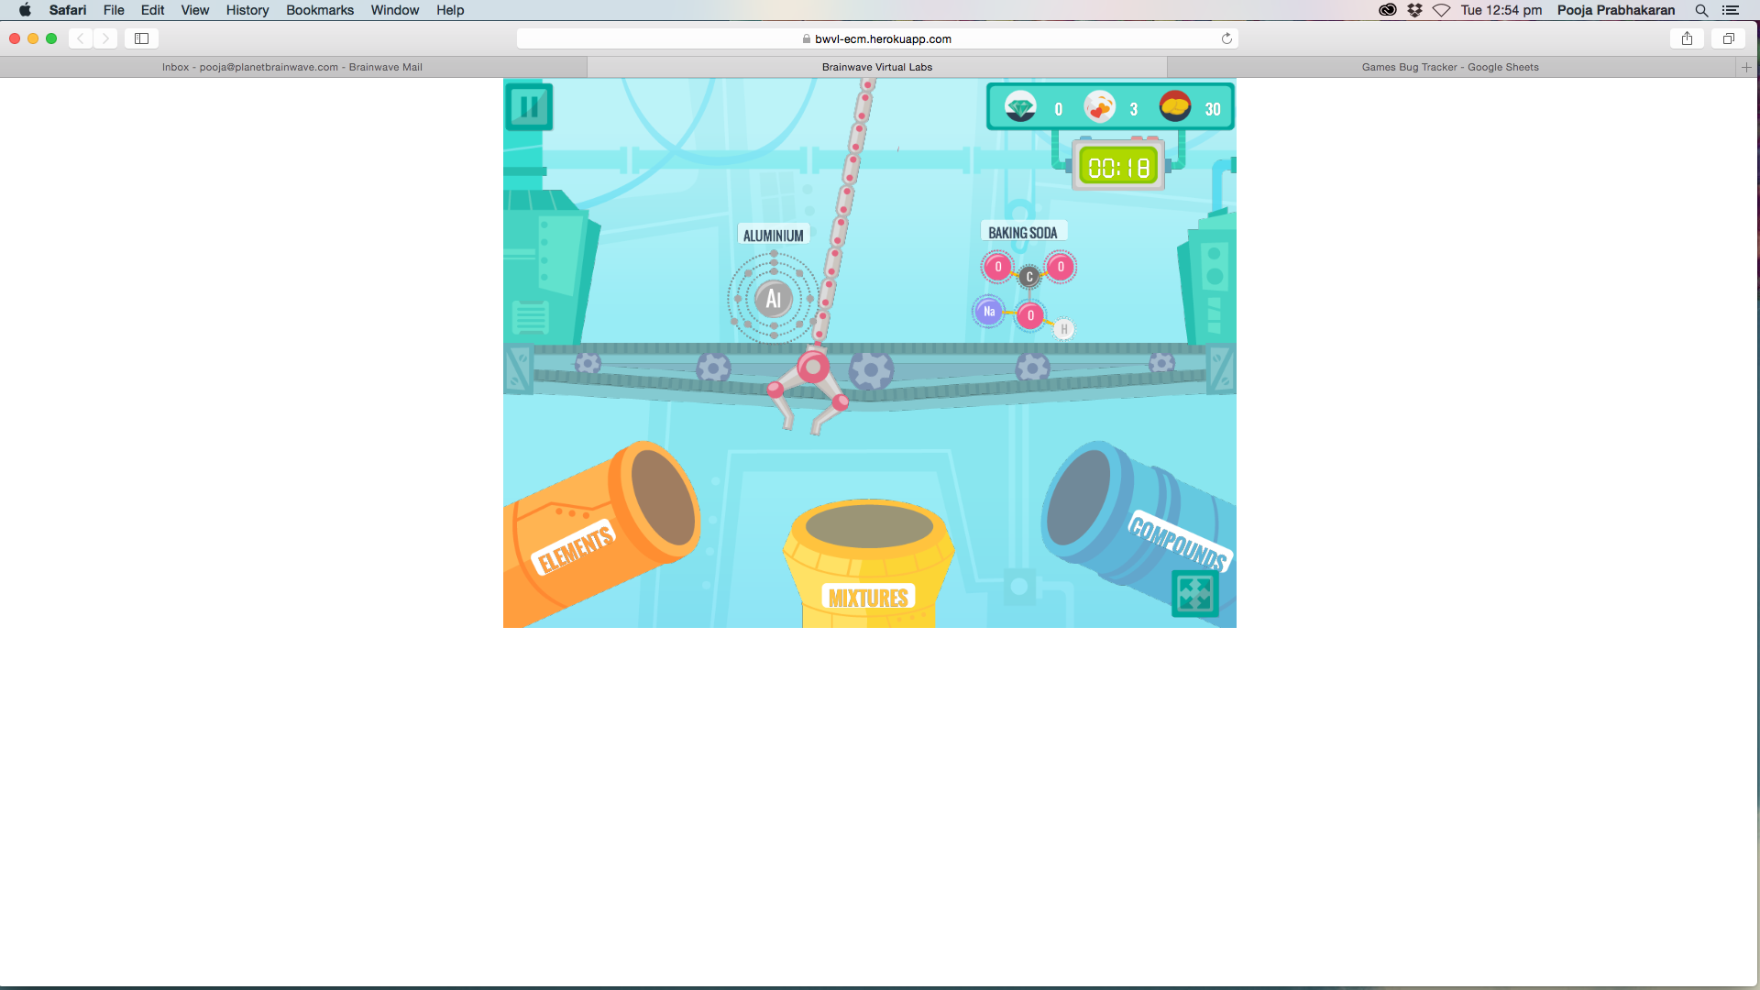Click the Dropbox menu bar icon
The width and height of the screenshot is (1760, 990).
[x=1414, y=10]
